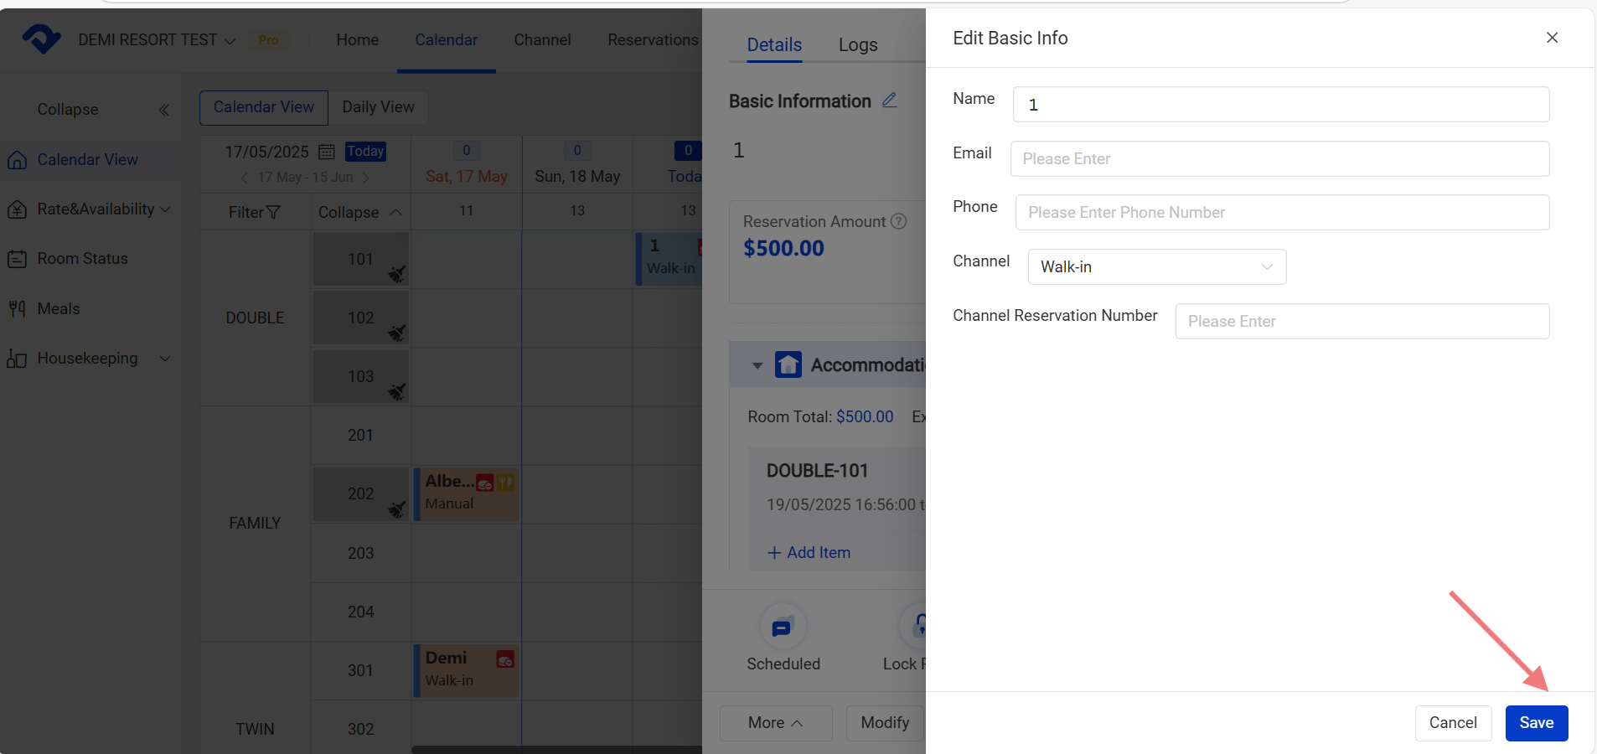Image resolution: width=1597 pixels, height=754 pixels.
Task: Save the basic info changes
Action: pyautogui.click(x=1536, y=723)
